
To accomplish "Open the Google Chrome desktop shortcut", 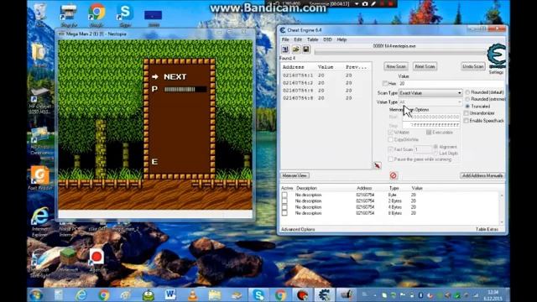I will 96,13.
